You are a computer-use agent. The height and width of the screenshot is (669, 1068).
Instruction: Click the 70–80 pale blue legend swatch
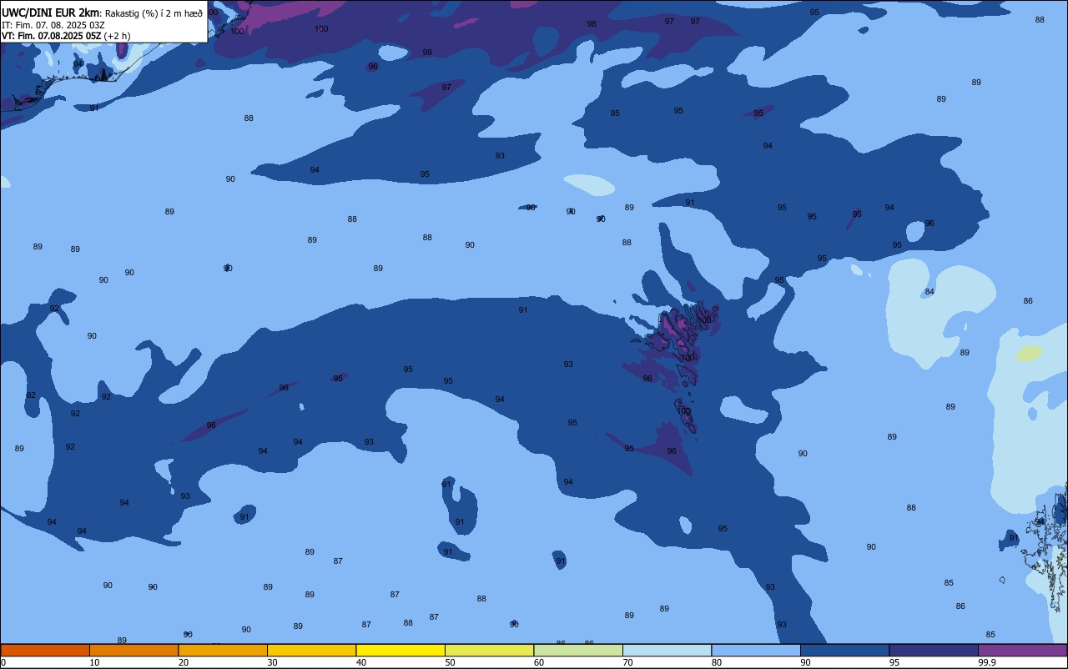coord(667,650)
